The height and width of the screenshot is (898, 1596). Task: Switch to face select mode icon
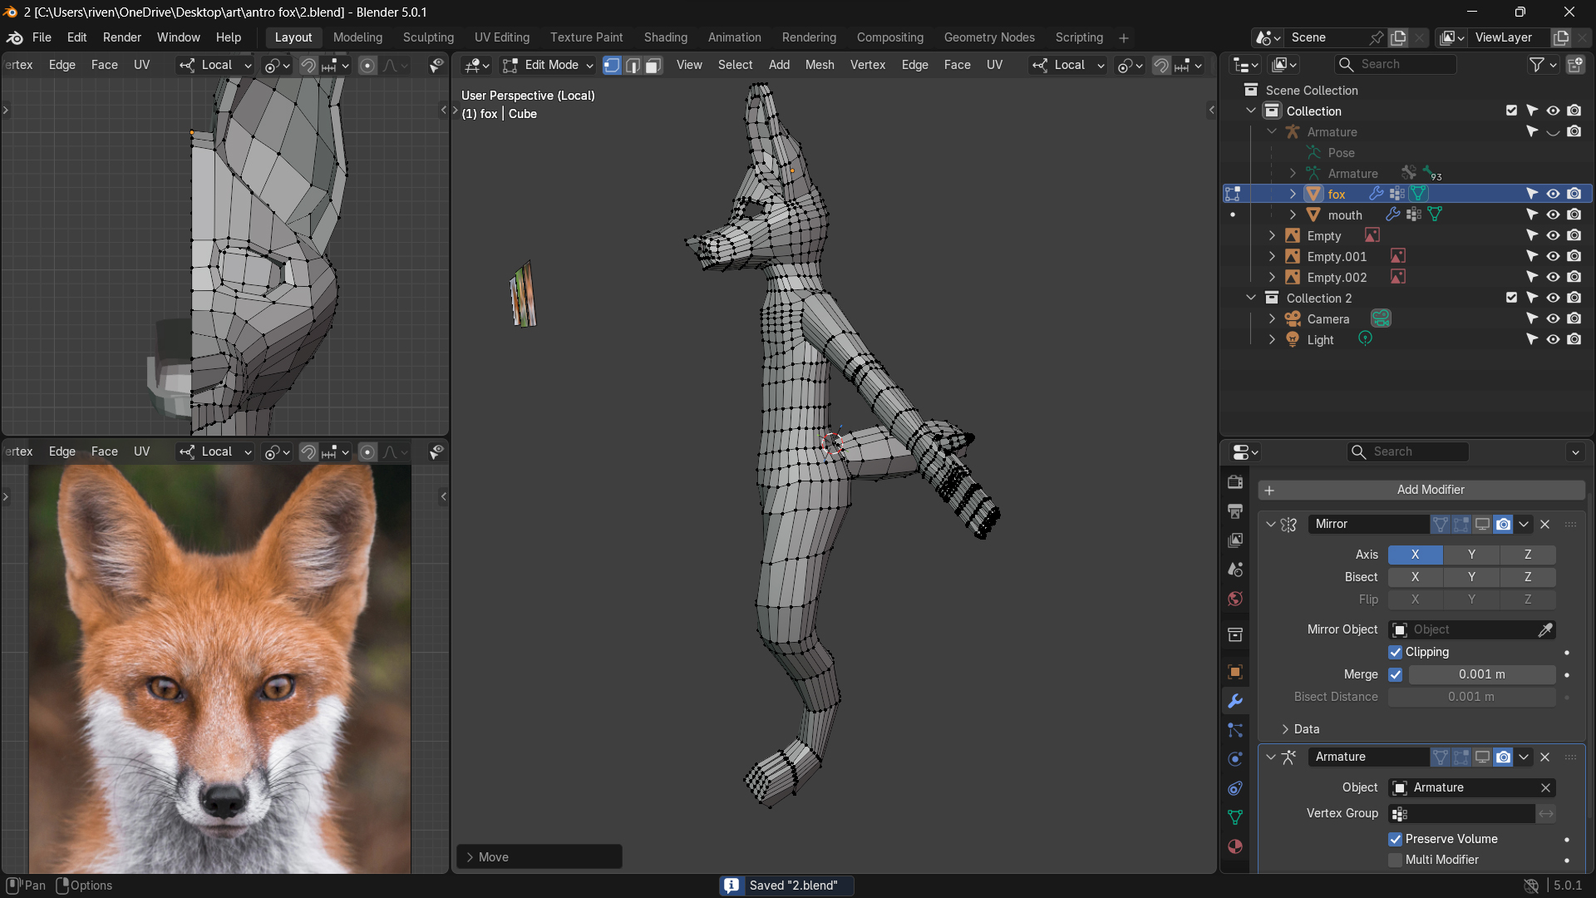[654, 65]
